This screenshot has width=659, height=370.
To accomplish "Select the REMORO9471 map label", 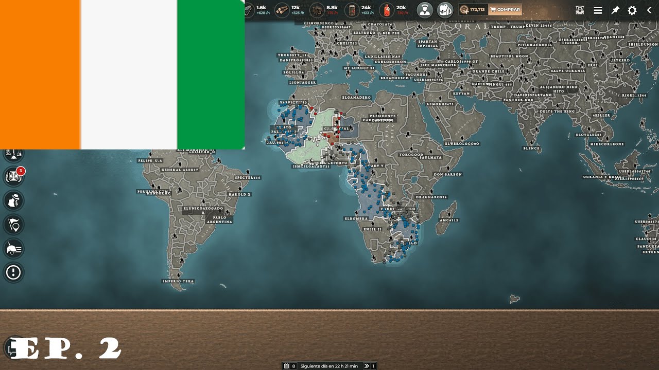I will [440, 104].
